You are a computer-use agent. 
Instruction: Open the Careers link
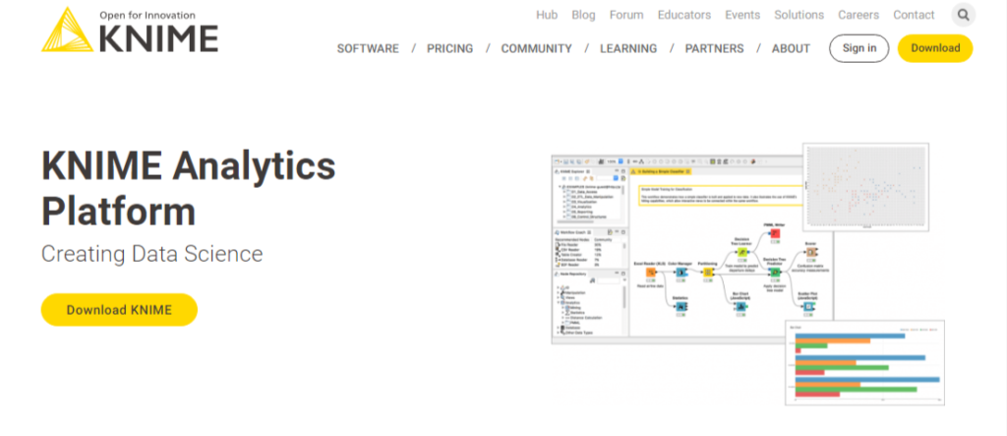click(858, 15)
